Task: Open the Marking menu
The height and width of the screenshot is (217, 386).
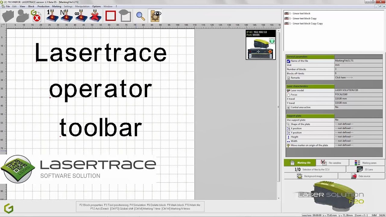Action: point(57,6)
